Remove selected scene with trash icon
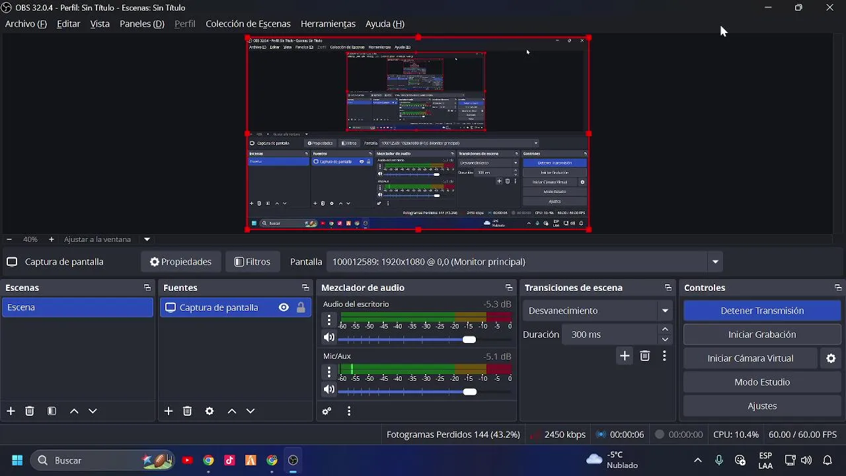 [x=30, y=411]
